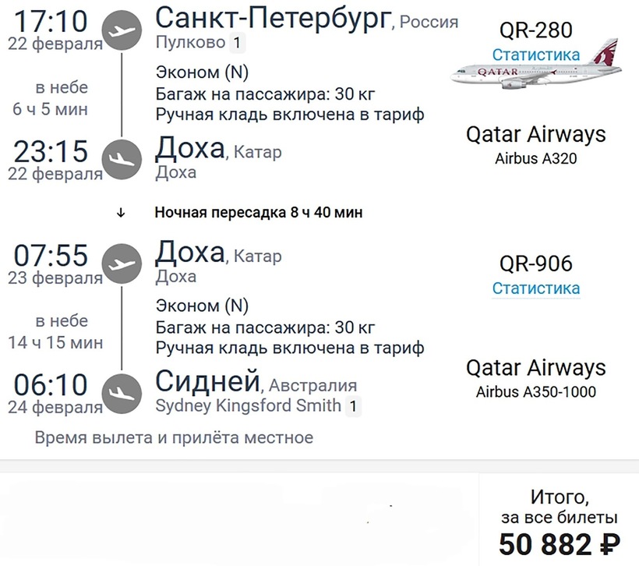Open Статистика link for flight QR-906

(x=536, y=288)
